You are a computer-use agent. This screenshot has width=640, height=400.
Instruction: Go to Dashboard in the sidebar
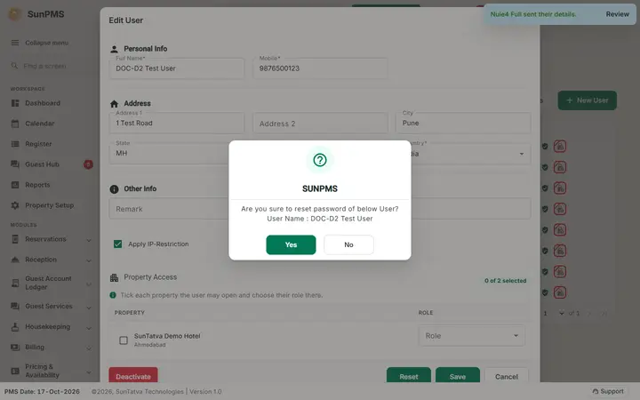click(x=43, y=103)
